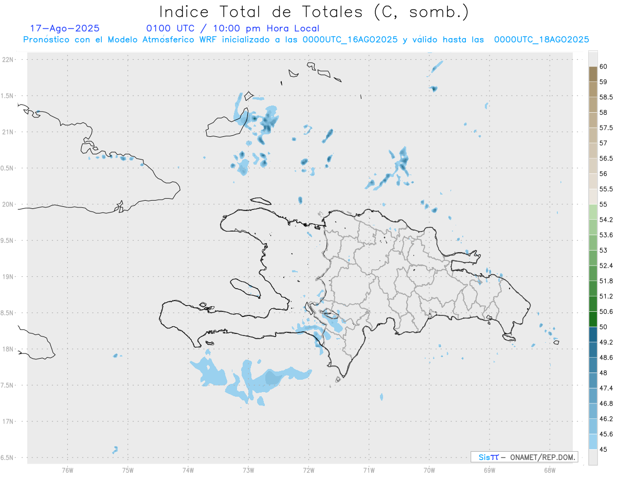Click the '71W' longitude label
617x477 pixels.
369,470
